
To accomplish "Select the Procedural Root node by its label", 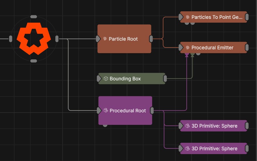I will 128,111.
